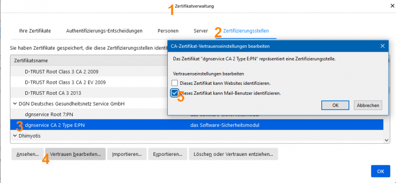Click Vertrauen bearbeiten... button
Screen dimensions: 396x183
(x=76, y=154)
